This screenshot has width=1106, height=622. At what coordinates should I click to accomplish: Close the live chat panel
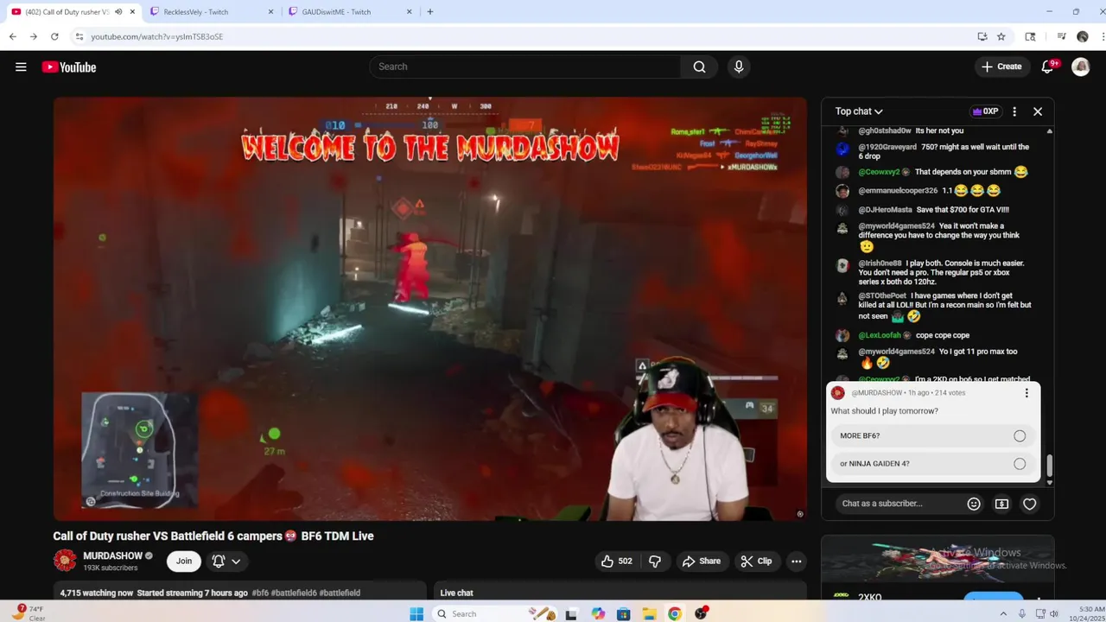coord(1038,111)
